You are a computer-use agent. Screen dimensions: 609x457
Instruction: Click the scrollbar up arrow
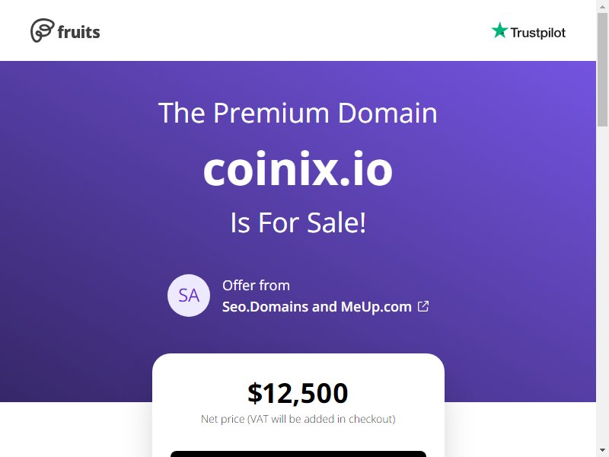(x=602, y=6)
